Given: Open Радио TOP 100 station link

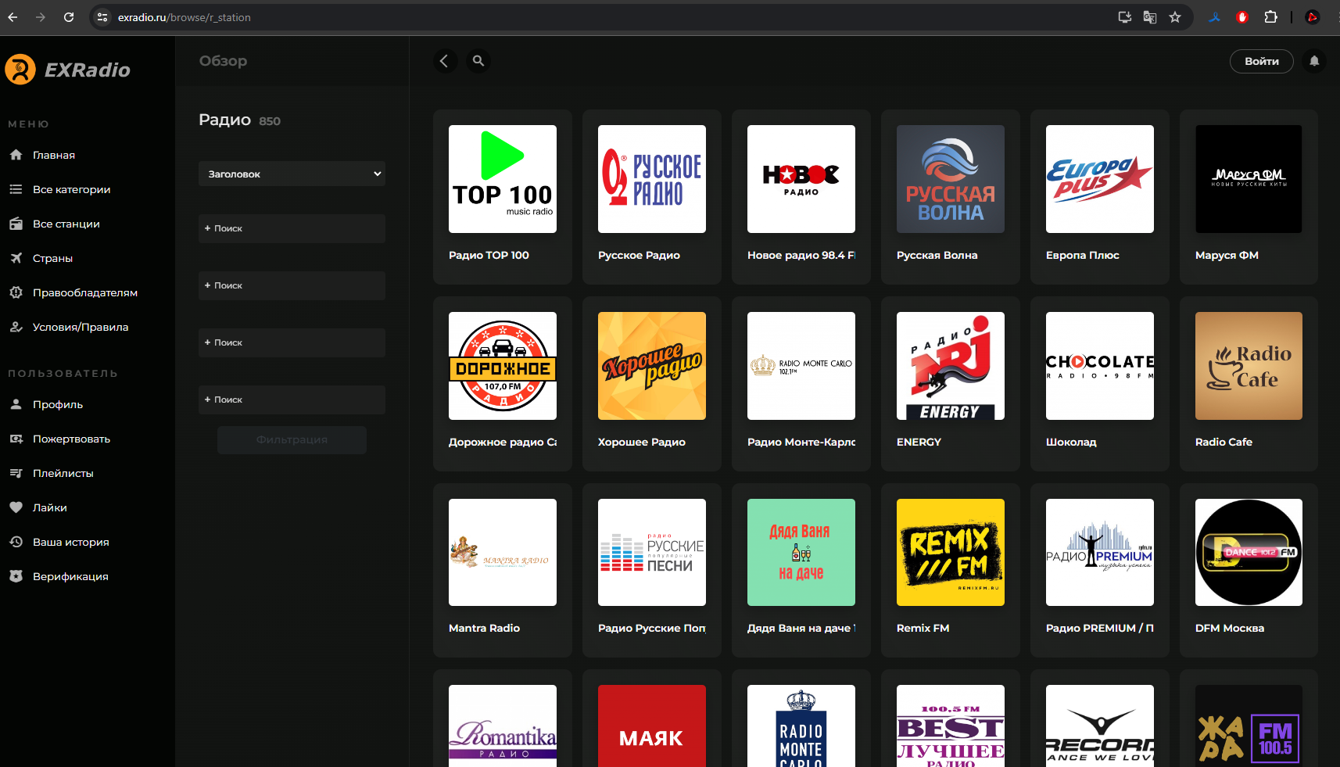Looking at the screenshot, I should (489, 255).
